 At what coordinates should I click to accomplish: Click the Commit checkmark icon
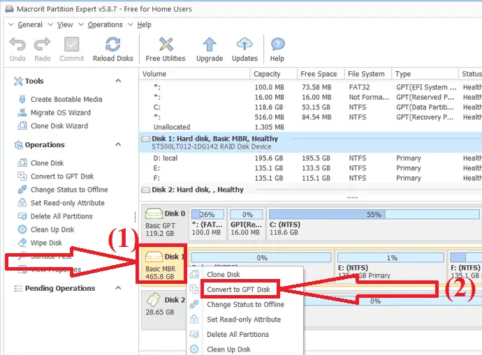72,44
